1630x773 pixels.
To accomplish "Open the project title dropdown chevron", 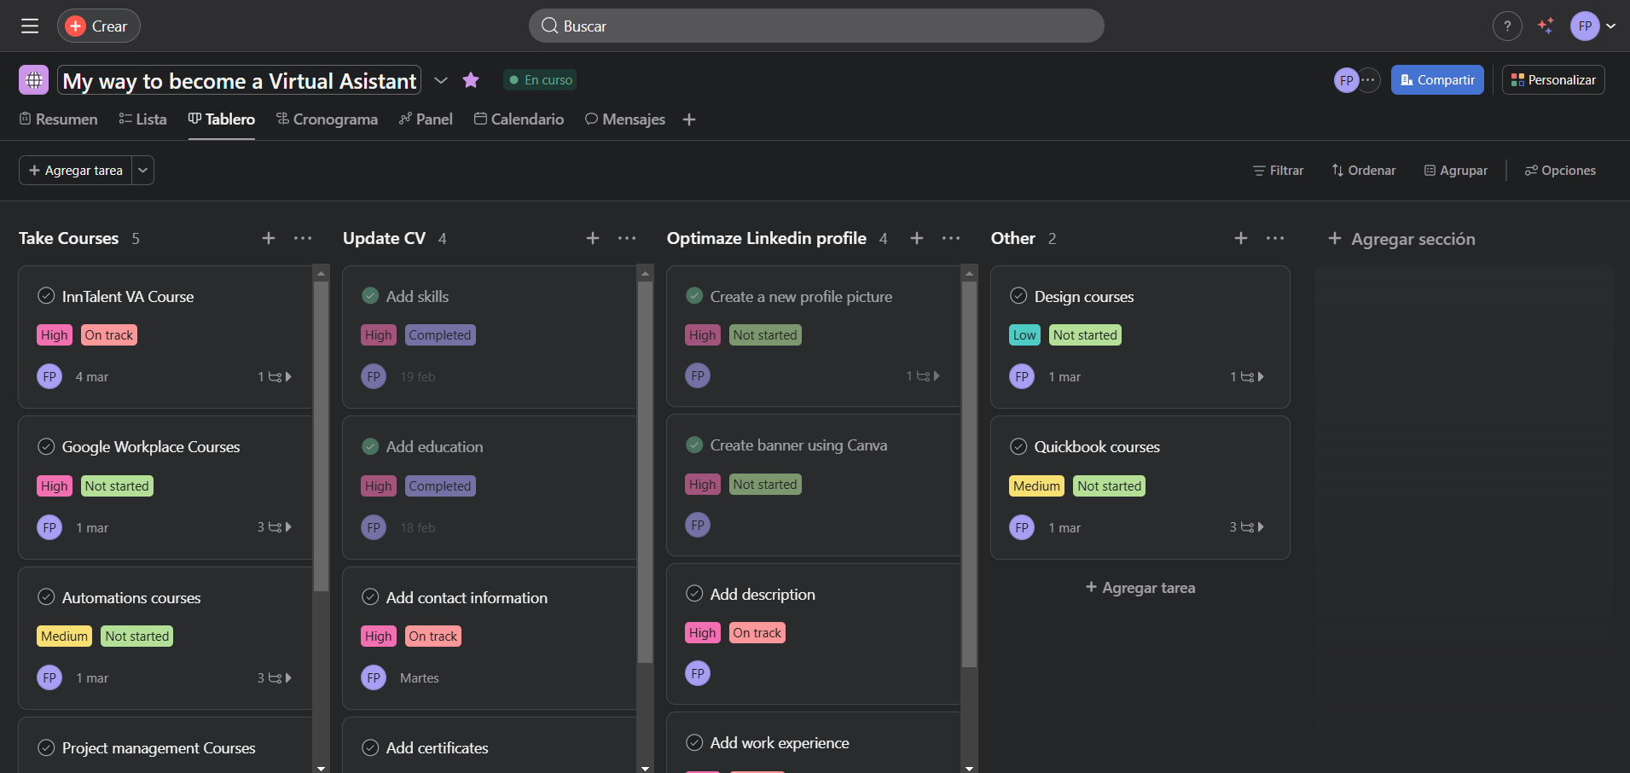I will (441, 80).
